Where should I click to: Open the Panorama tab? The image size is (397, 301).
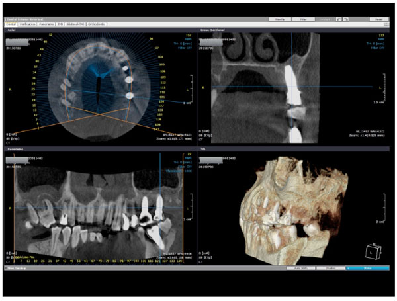(46, 24)
